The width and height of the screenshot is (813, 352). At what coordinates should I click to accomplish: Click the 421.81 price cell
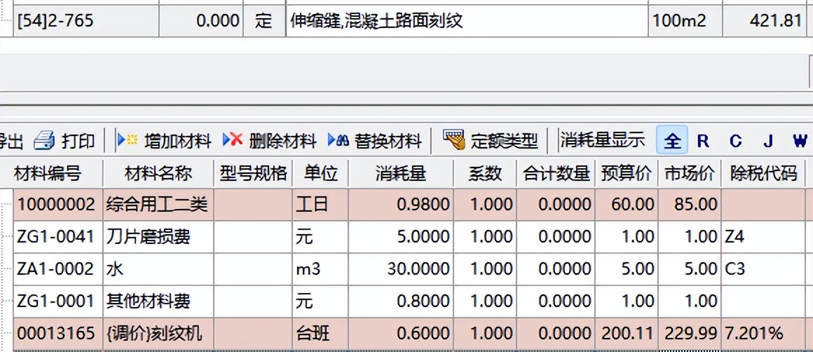[x=764, y=21]
